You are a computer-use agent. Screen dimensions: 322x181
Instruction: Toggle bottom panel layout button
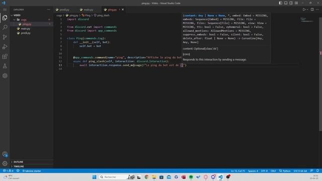pyautogui.click(x=286, y=3)
